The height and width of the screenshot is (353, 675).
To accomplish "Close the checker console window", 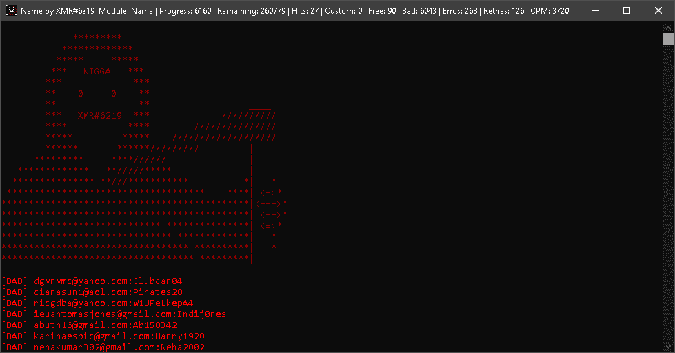I will click(658, 10).
